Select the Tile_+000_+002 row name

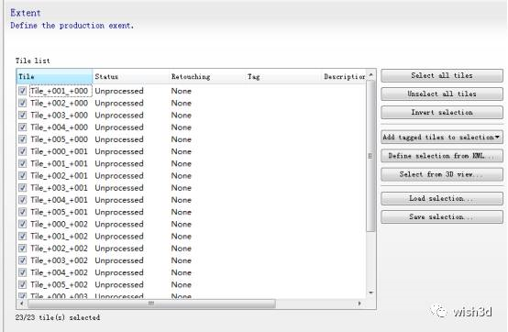pyautogui.click(x=60, y=224)
